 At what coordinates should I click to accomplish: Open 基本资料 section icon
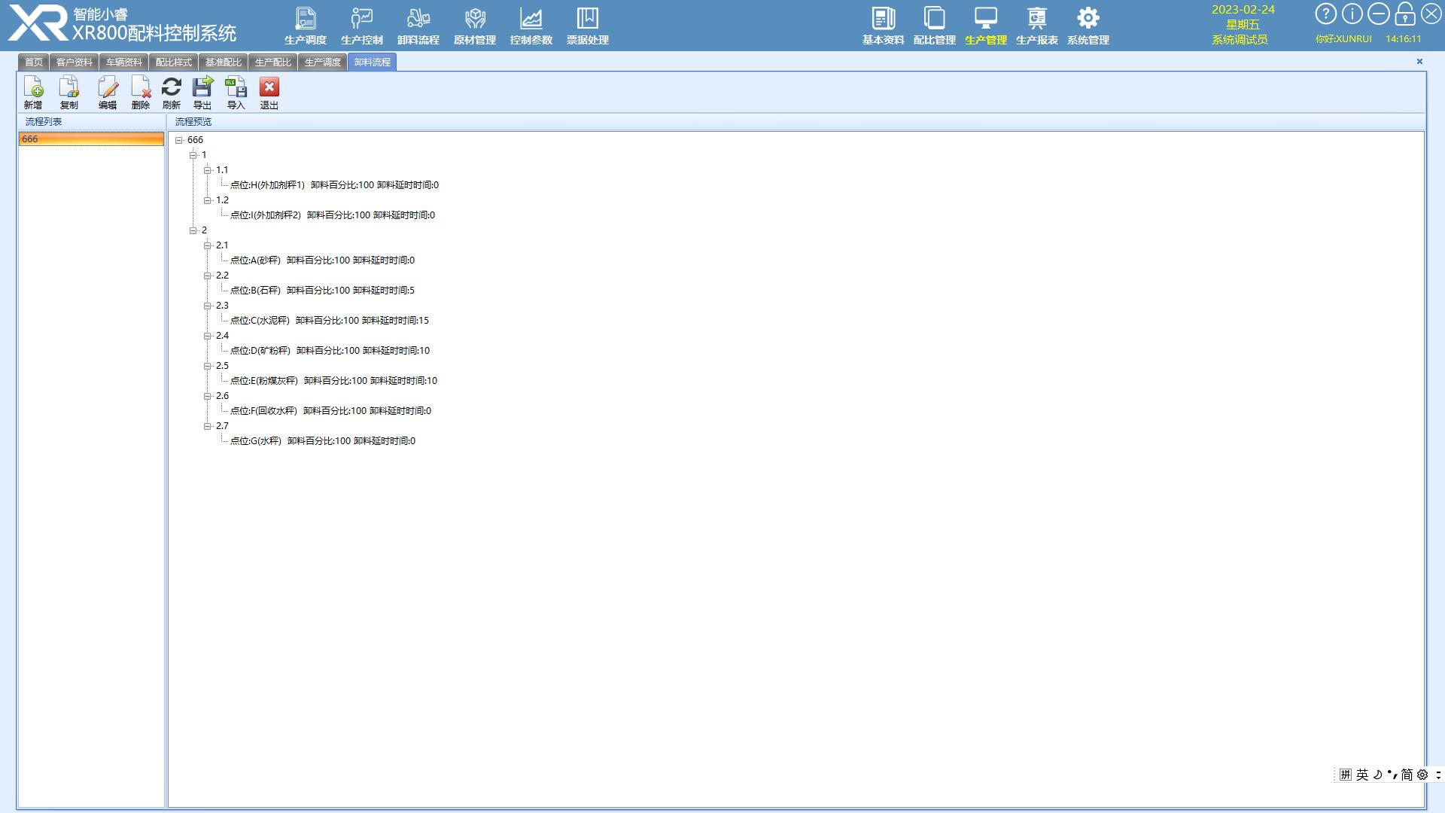point(883,26)
